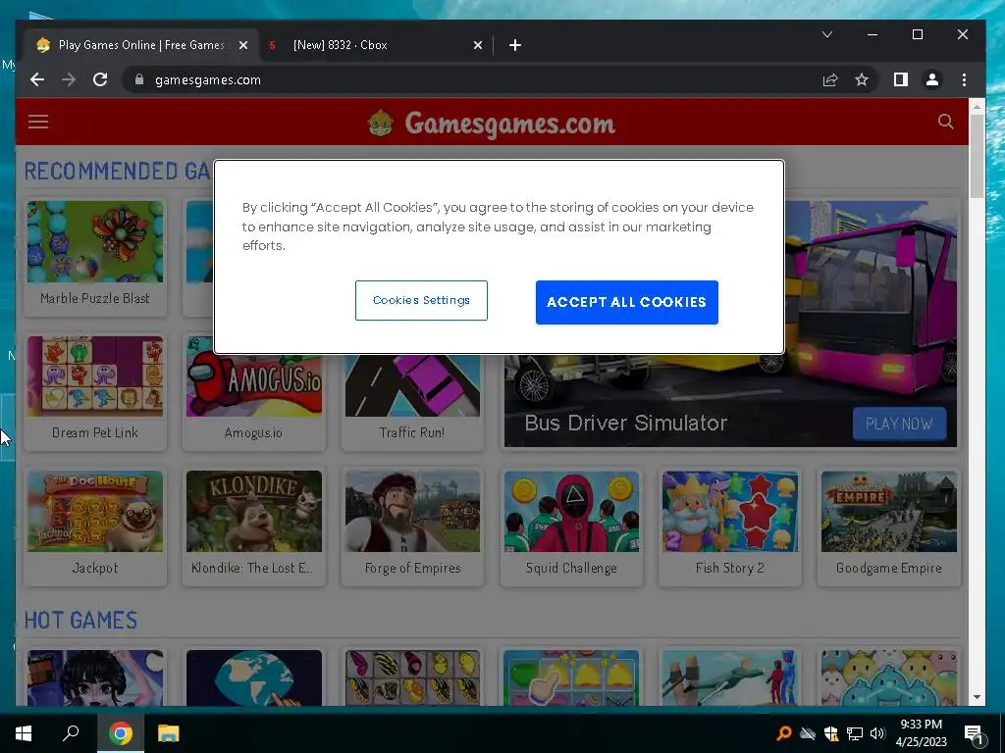
Task: Open the notification center icon
Action: pyautogui.click(x=974, y=733)
